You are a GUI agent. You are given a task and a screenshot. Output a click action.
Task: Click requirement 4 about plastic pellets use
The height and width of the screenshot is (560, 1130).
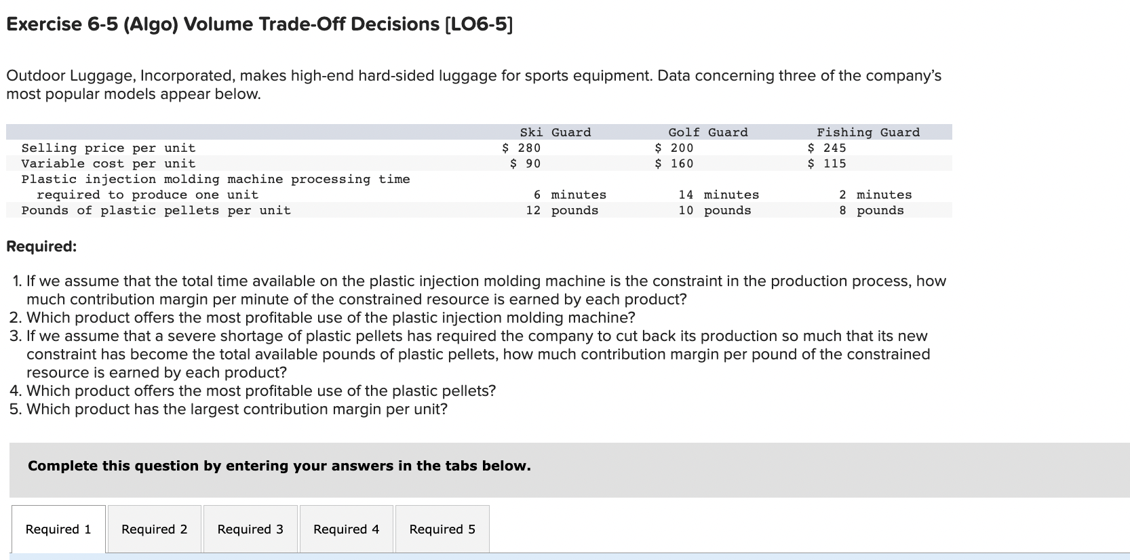[x=253, y=391]
